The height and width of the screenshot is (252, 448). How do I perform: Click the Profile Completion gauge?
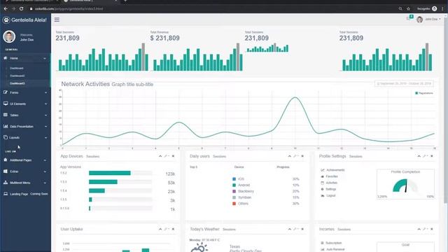405,185
